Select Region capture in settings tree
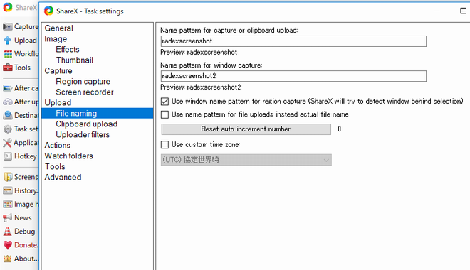 click(83, 81)
